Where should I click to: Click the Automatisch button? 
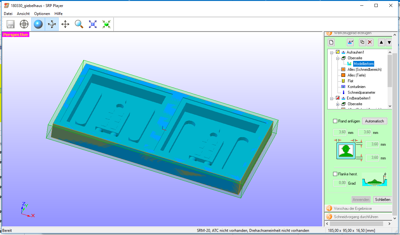tap(375, 121)
